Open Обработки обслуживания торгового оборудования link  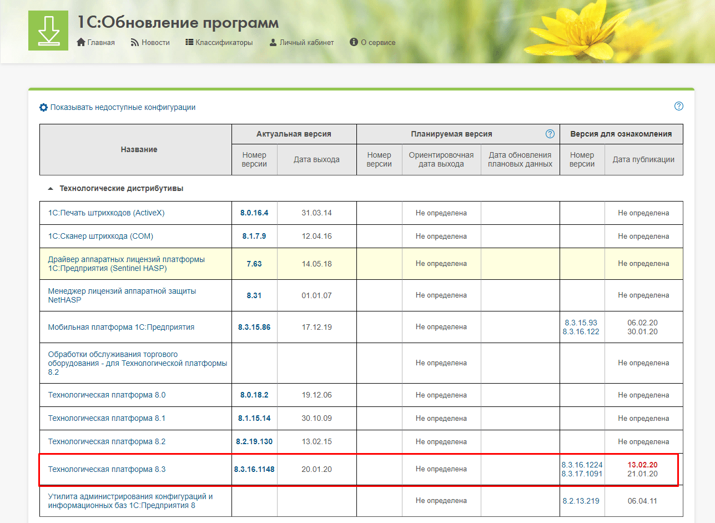138,363
